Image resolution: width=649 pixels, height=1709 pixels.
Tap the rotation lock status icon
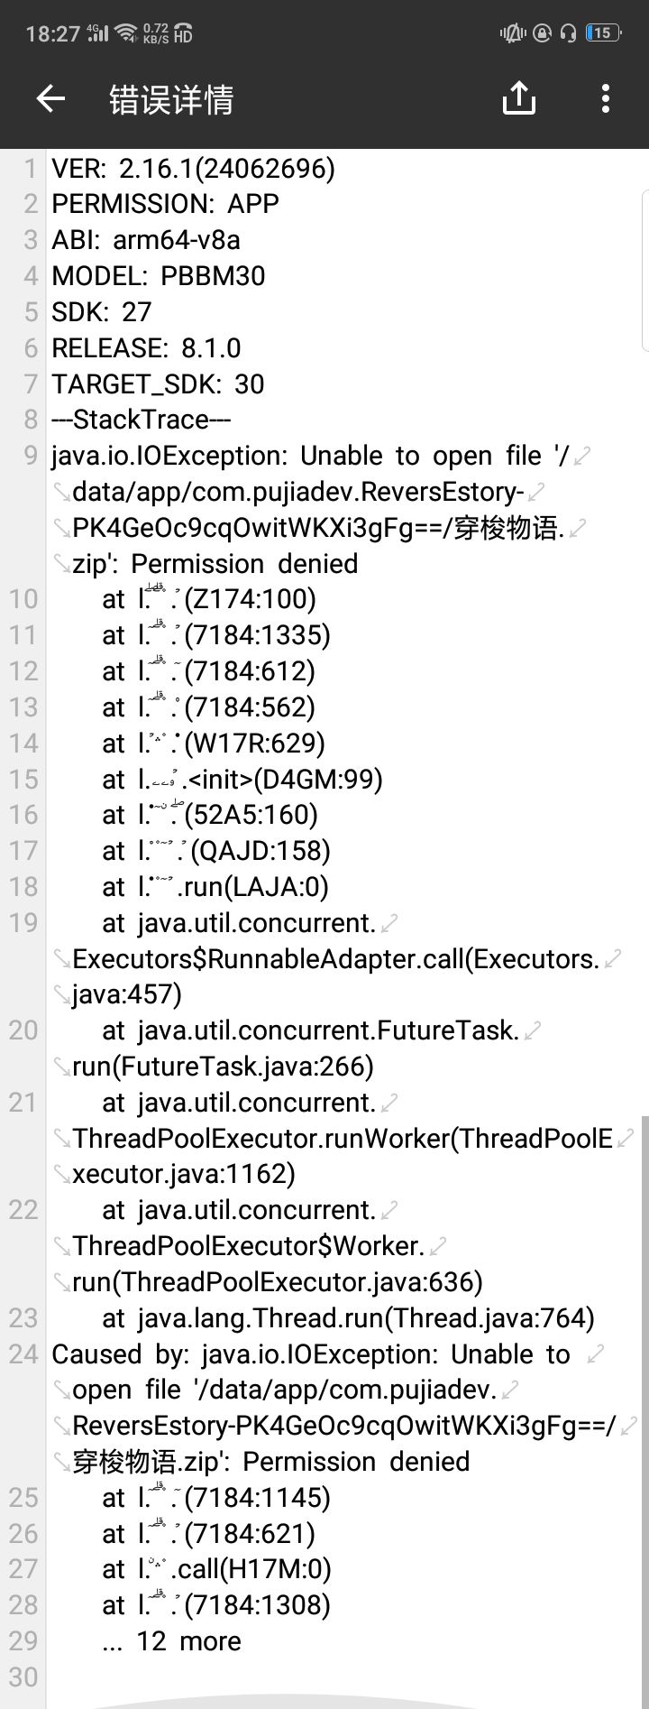542,33
